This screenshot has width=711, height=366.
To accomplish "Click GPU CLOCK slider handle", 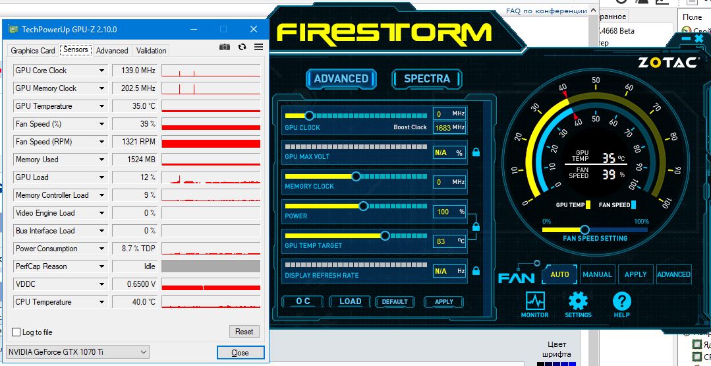I will [309, 115].
